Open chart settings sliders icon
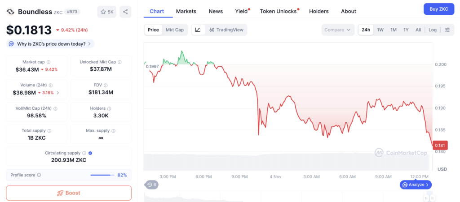 pos(447,30)
